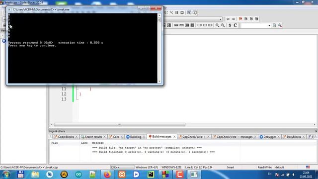
Task: Toggle source with the S icon
Action: pyautogui.click(x=230, y=25)
